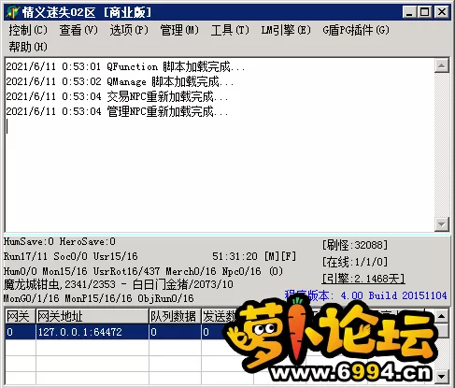Click the 队列数据 column header

[x=175, y=316]
